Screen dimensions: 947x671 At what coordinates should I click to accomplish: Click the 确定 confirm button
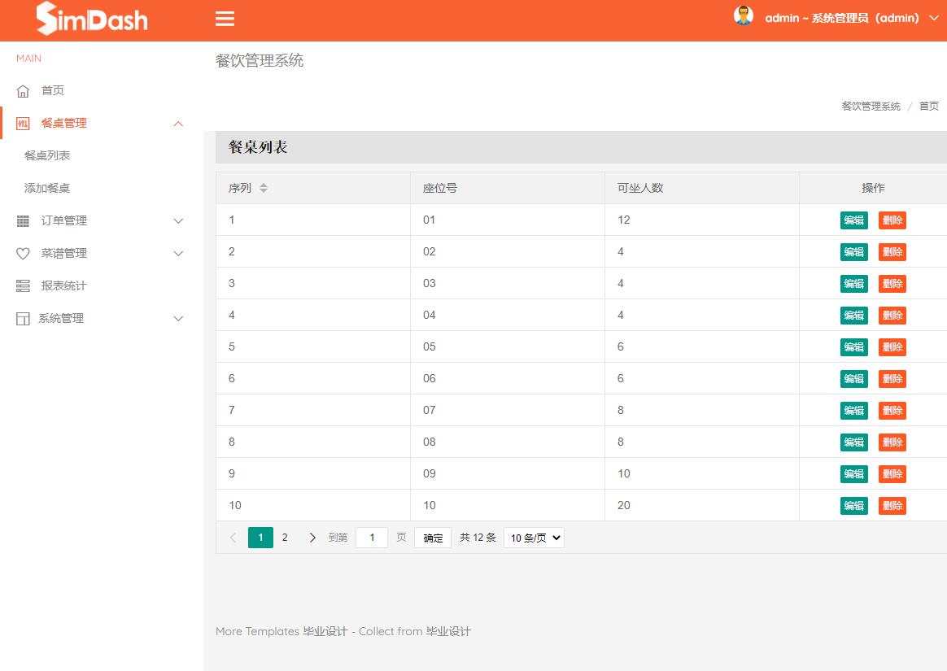click(432, 537)
